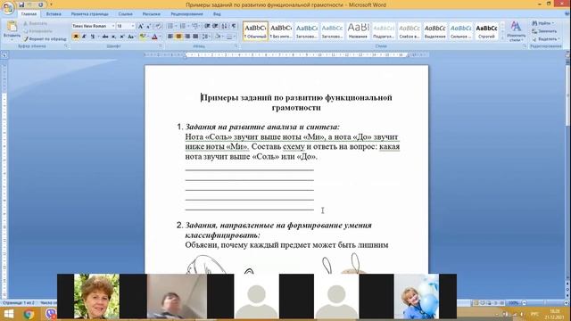Align text left
The width and height of the screenshot is (571, 321).
(x=170, y=37)
